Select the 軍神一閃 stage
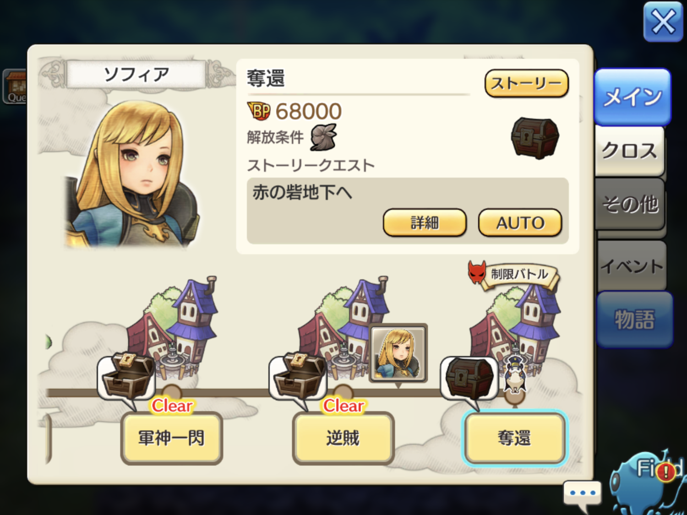Viewport: 687px width, 515px height. click(x=171, y=438)
